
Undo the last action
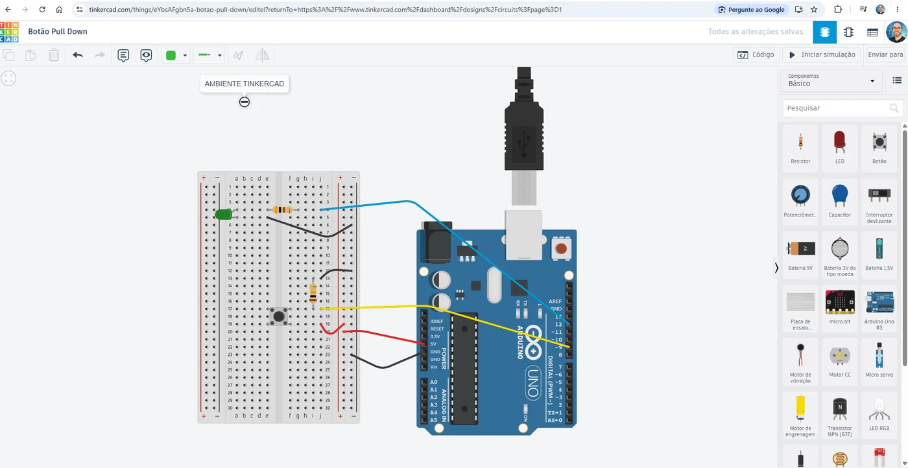coord(78,55)
